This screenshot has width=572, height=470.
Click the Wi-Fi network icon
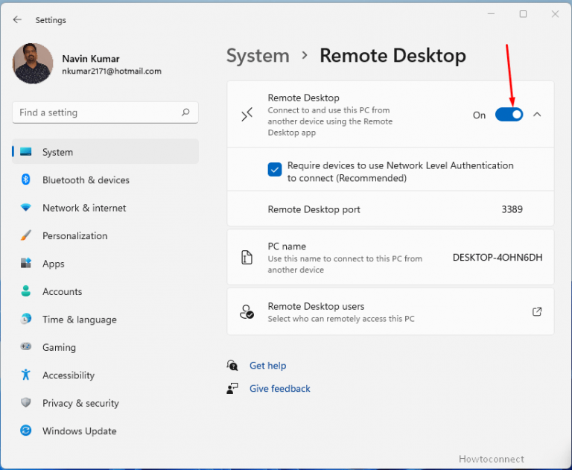point(25,207)
